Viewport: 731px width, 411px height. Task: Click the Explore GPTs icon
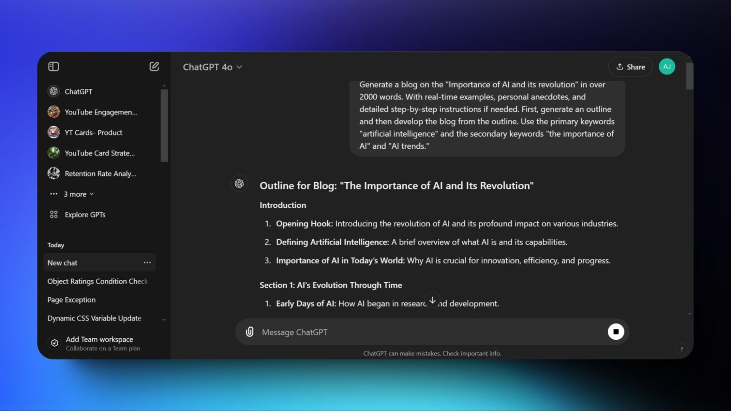(54, 214)
